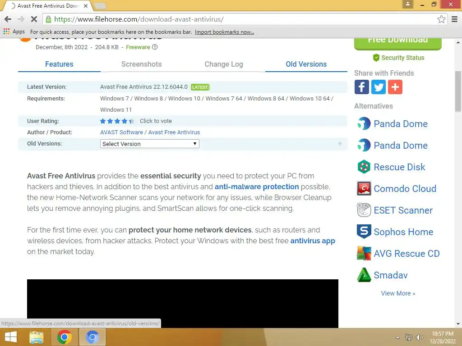The width and height of the screenshot is (462, 346).
Task: Click the first Panda Dome icon
Action: point(364,123)
